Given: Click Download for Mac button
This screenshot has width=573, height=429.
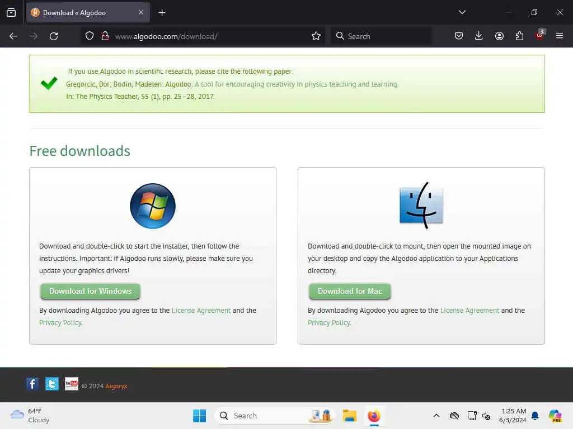Looking at the screenshot, I should coord(350,291).
